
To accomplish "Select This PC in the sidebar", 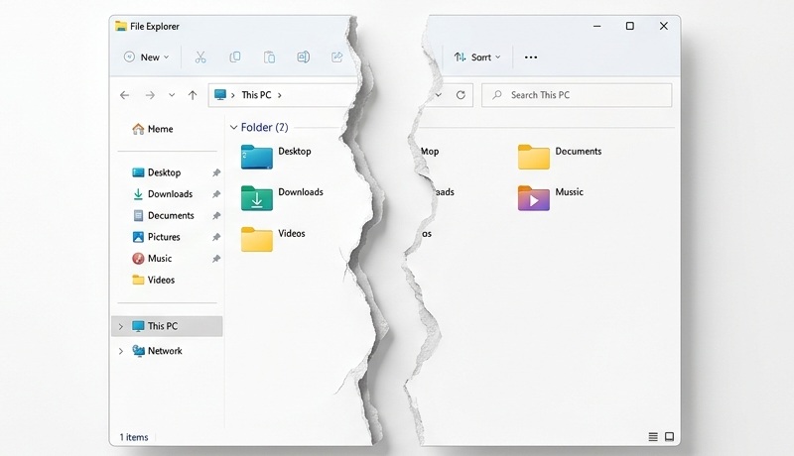I will click(x=167, y=326).
